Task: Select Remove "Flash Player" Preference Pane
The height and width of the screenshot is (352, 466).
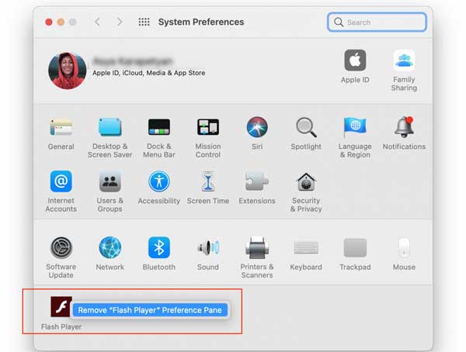Action: [x=150, y=310]
